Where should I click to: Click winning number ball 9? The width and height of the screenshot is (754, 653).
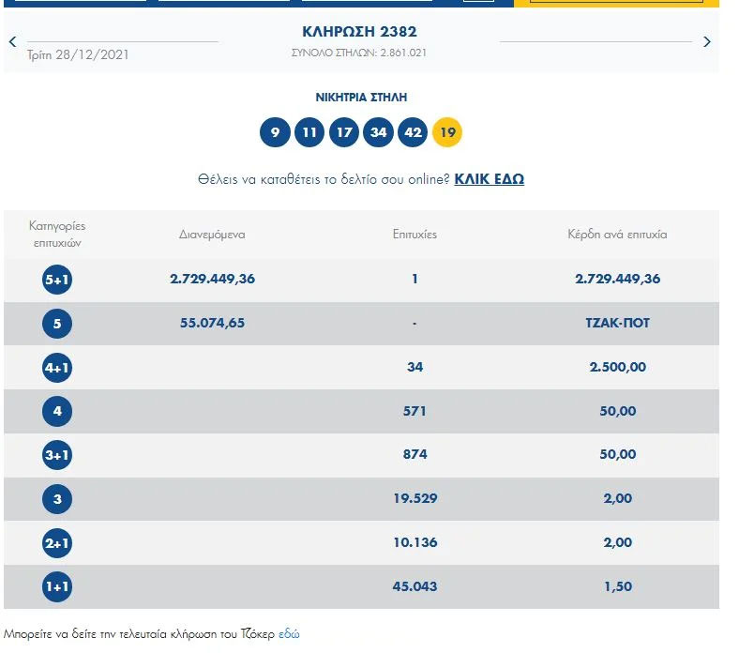[275, 132]
